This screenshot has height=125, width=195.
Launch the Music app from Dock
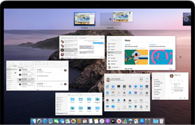coord(102,121)
